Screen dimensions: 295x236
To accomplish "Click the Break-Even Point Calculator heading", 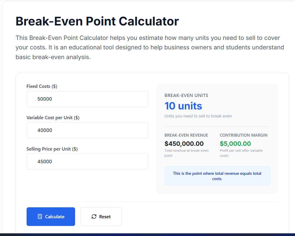I will coord(97,21).
